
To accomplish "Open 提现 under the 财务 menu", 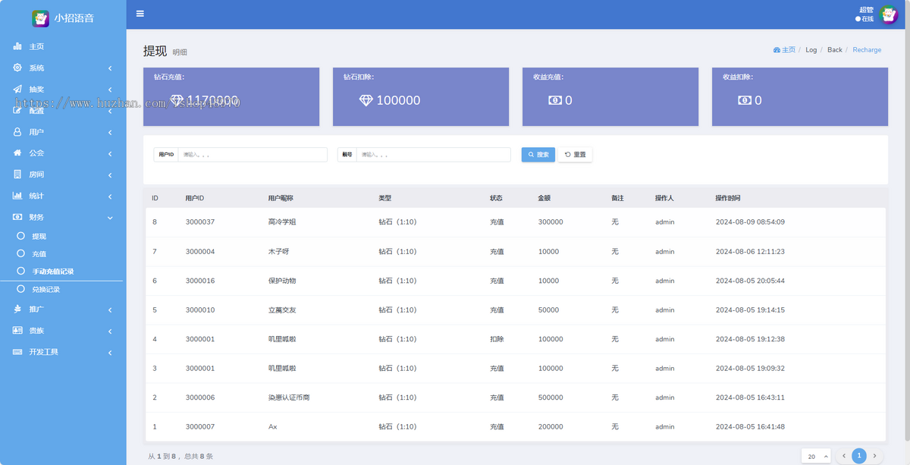I will [39, 237].
